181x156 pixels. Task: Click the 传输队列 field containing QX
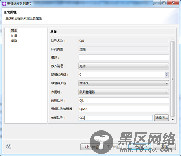116,118
